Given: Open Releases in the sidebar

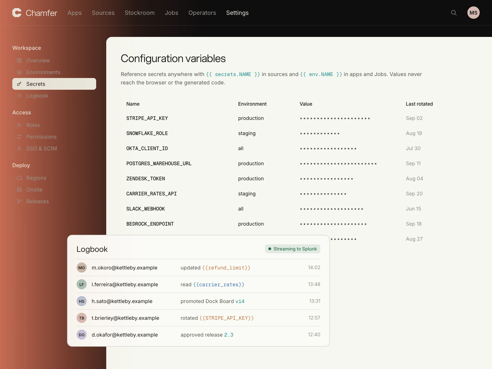Looking at the screenshot, I should (x=54, y=201).
